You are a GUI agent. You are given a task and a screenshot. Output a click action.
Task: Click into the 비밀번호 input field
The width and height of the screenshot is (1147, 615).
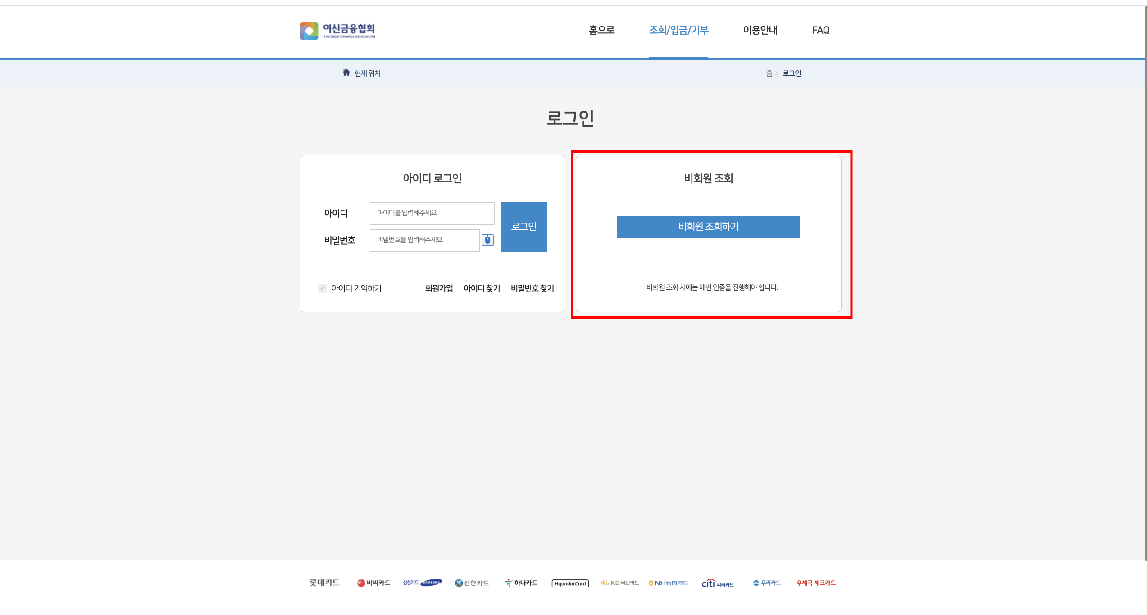[x=424, y=240]
